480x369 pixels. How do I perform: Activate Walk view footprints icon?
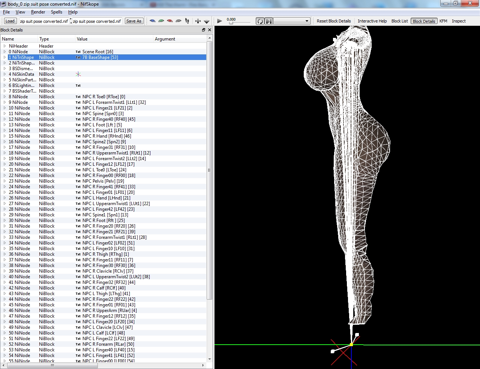187,21
